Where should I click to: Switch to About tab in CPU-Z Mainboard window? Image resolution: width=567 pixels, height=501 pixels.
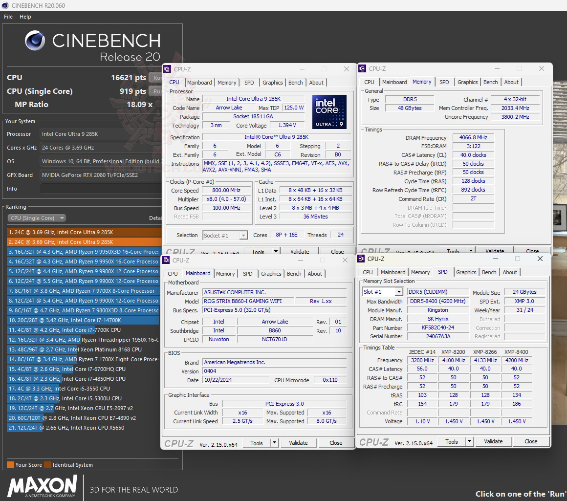[315, 274]
